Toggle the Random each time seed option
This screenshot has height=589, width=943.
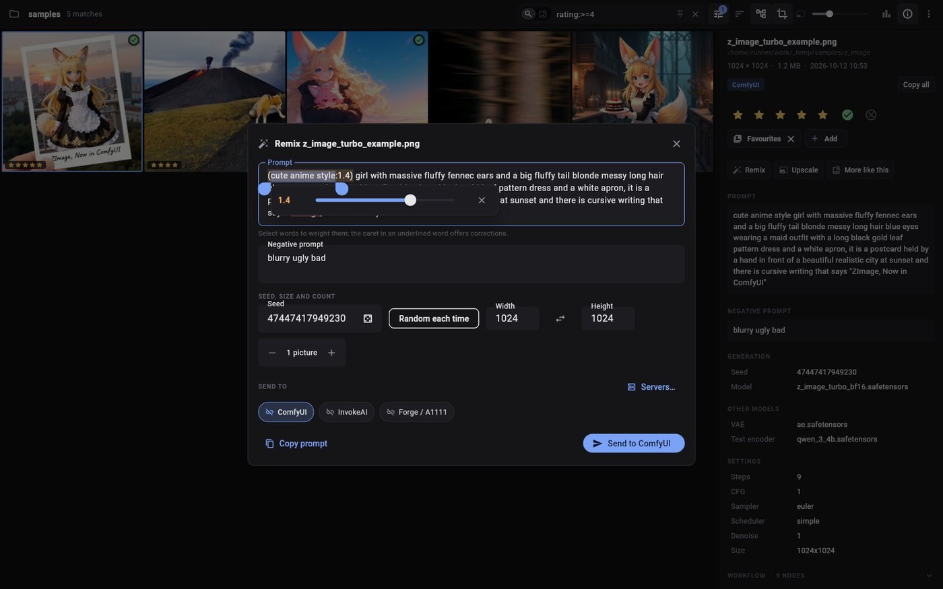[434, 318]
